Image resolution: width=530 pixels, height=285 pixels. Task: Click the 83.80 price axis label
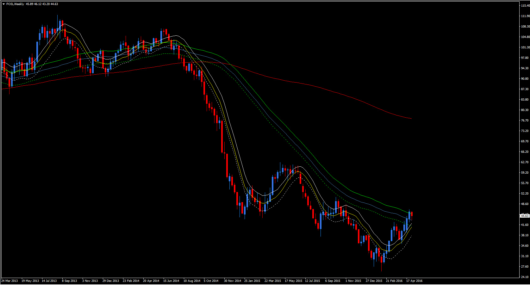point(525,100)
